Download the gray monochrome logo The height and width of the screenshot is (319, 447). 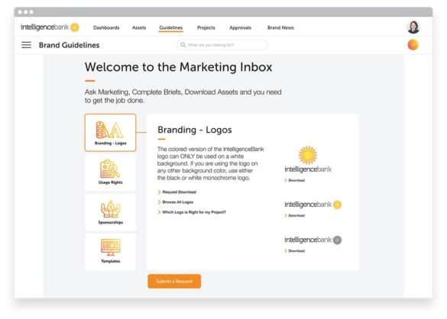(x=295, y=251)
